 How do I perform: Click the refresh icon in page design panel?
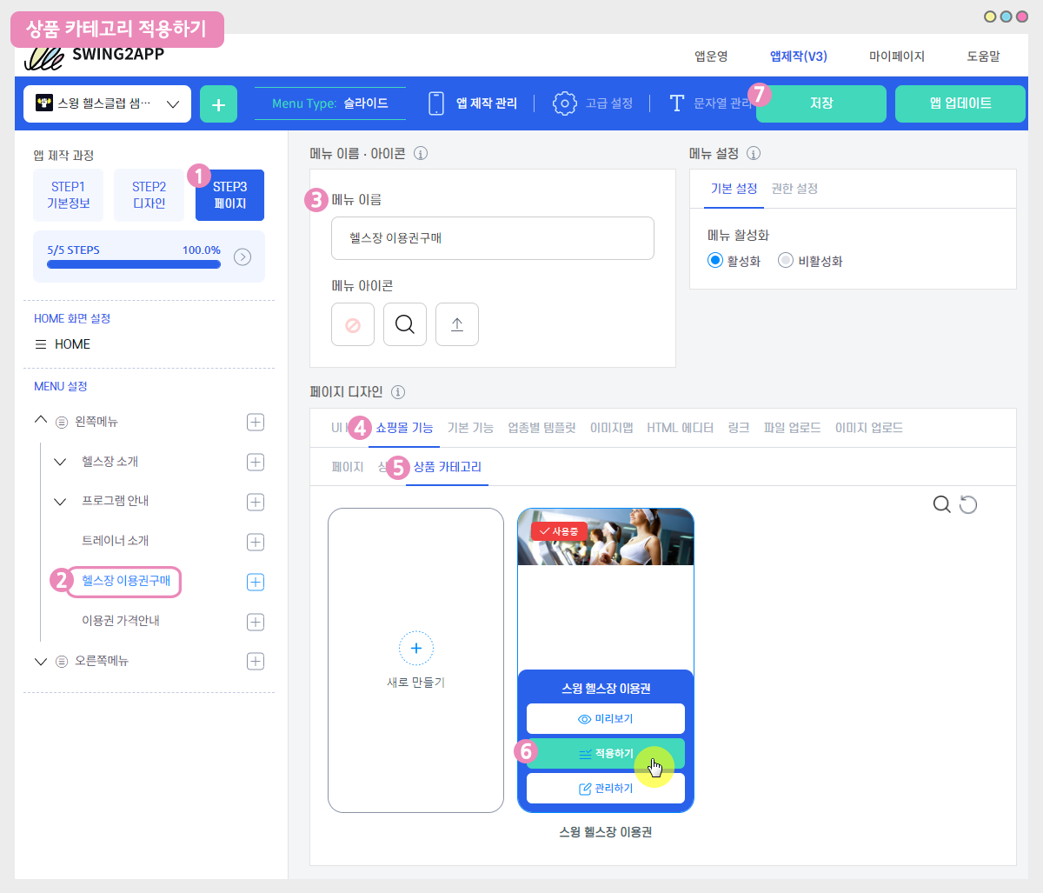click(968, 504)
